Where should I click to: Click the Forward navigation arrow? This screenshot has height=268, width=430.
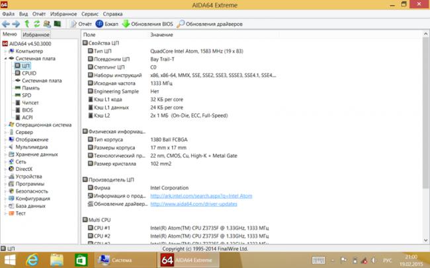pyautogui.click(x=16, y=24)
